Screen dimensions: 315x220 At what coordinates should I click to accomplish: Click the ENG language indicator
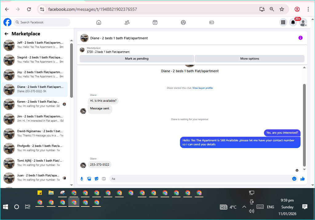270,207
